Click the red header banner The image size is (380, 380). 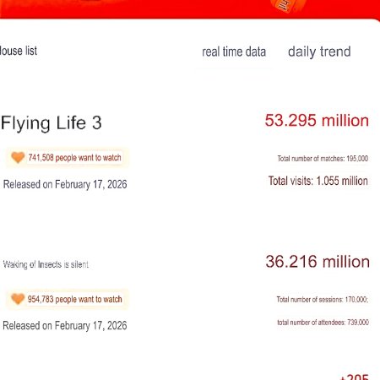click(190, 9)
